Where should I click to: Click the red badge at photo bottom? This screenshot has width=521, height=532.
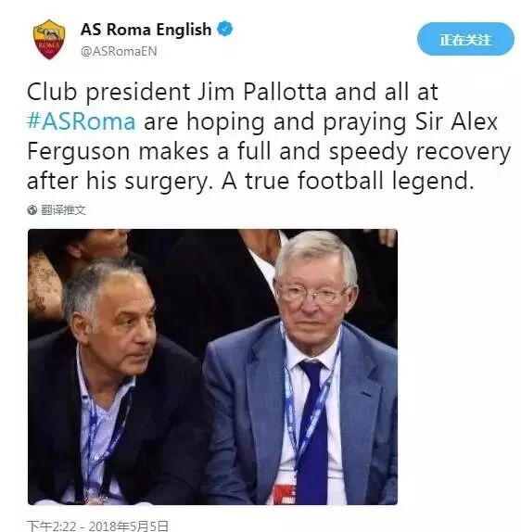(285, 494)
